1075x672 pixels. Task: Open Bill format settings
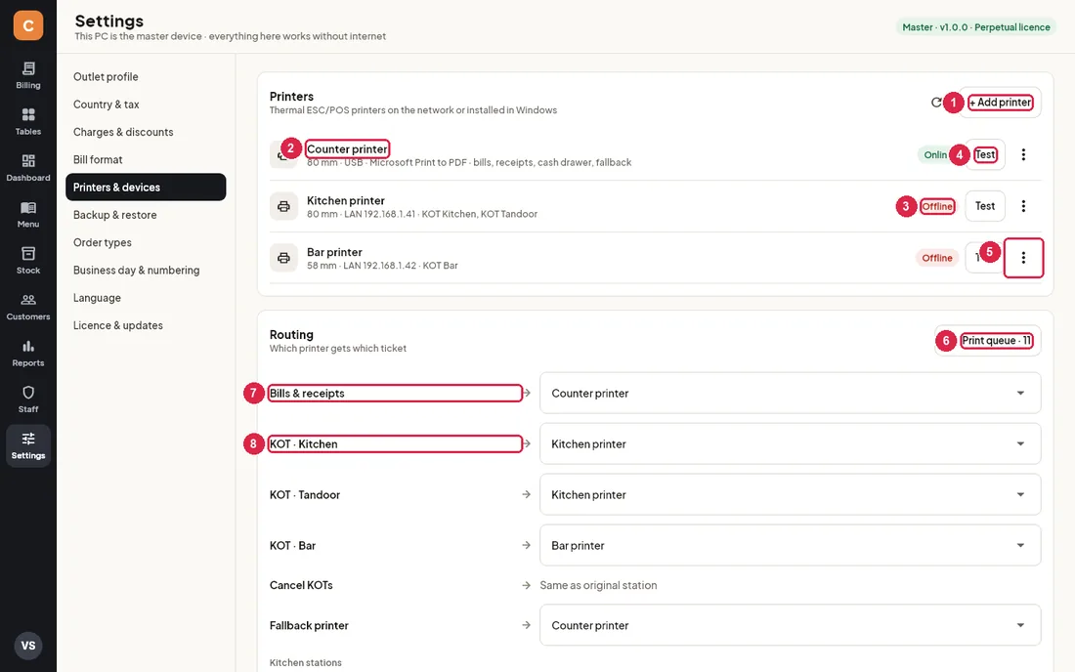point(146,159)
